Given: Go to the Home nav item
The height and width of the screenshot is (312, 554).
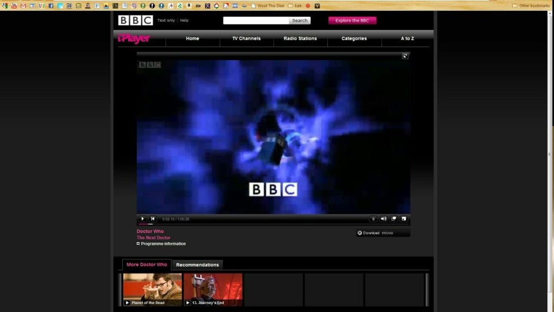Looking at the screenshot, I should pos(193,38).
